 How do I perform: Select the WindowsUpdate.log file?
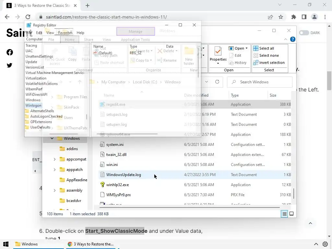195,175
